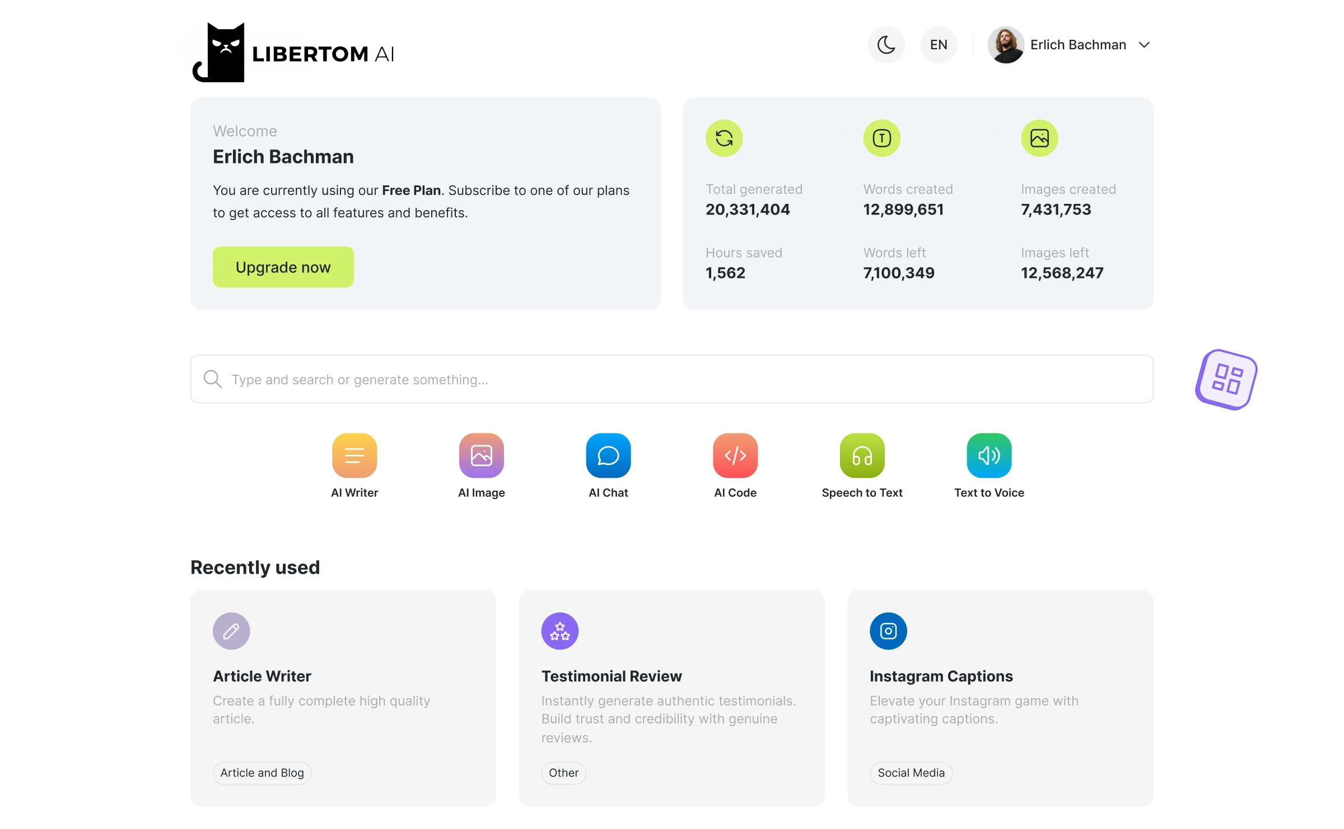Select the Article and Blog category tag
This screenshot has width=1344, height=829.
[261, 772]
